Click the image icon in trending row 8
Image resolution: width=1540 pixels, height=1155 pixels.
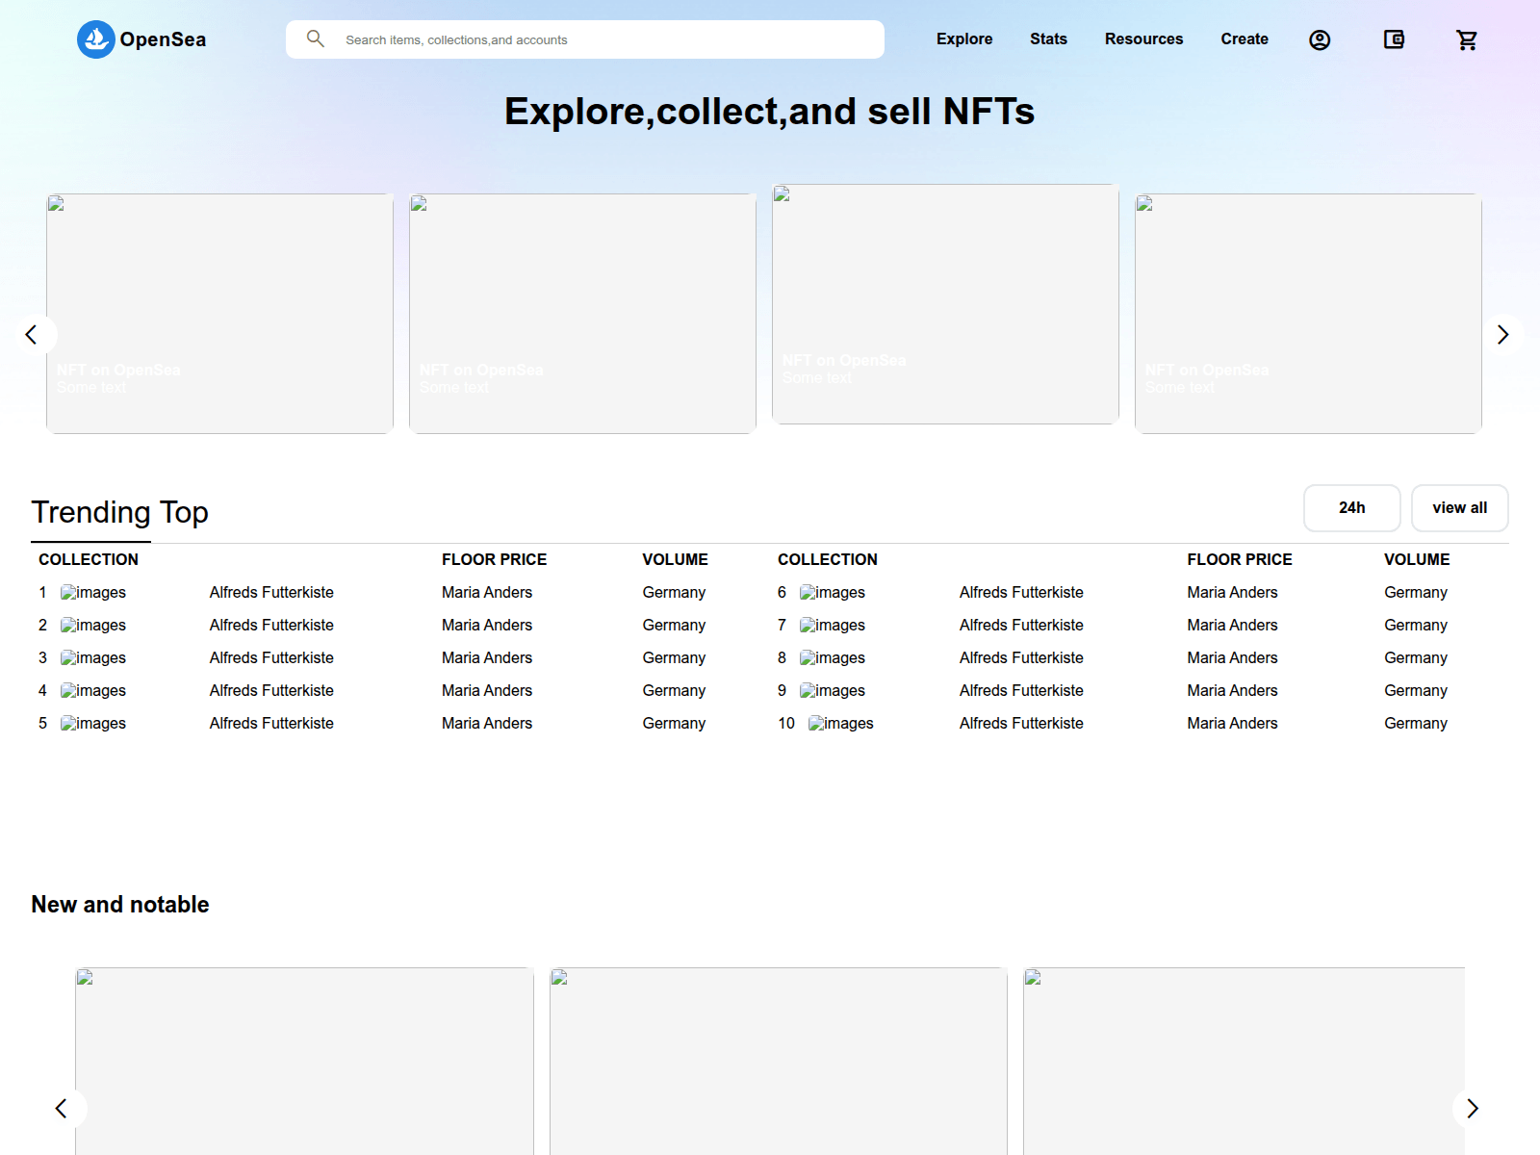(x=833, y=658)
